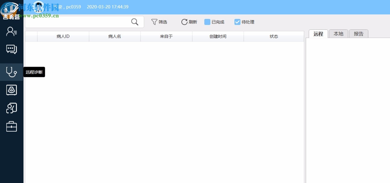Open the remote diagnosis stethoscope tool
The height and width of the screenshot is (183, 390).
(x=11, y=72)
